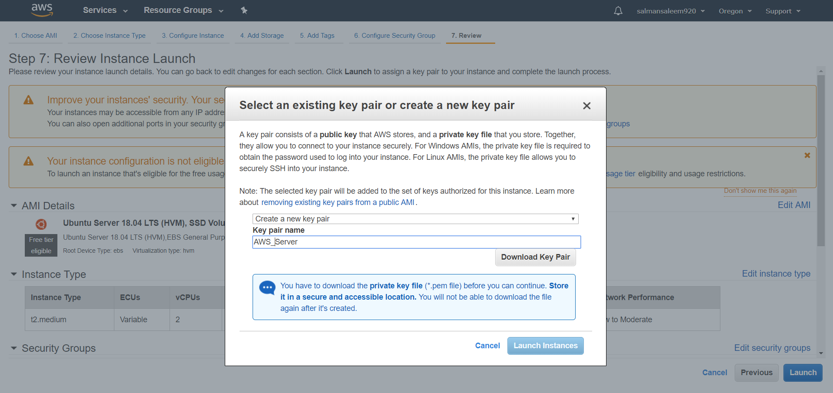
Task: Switch to Configure Security Group step
Action: coord(394,36)
